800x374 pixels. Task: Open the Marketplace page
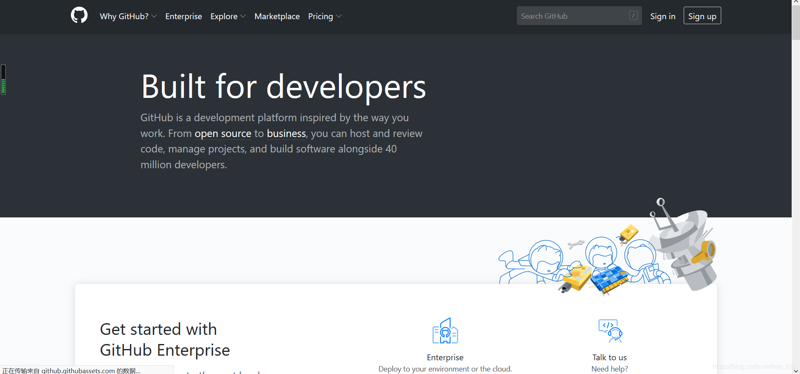point(277,16)
